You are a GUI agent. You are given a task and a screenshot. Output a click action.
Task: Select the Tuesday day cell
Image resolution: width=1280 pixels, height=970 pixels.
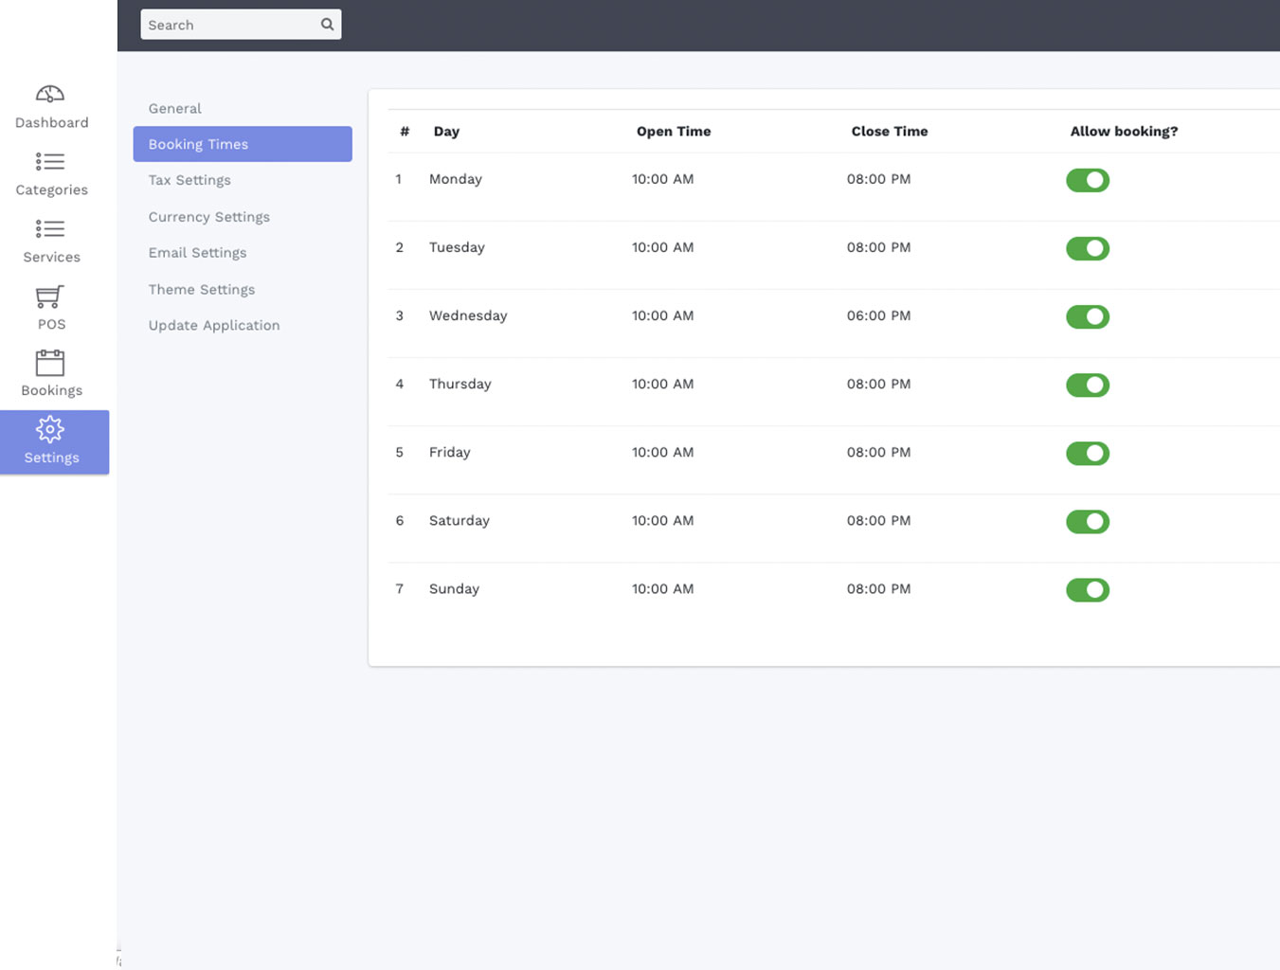click(457, 247)
